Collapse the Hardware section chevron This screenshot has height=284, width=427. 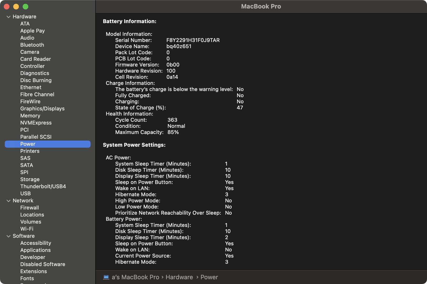[x=8, y=17]
